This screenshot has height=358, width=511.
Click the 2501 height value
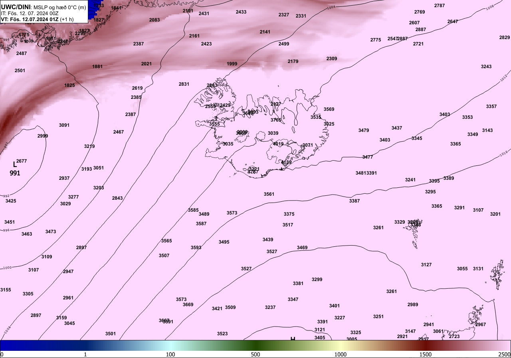pos(20,71)
